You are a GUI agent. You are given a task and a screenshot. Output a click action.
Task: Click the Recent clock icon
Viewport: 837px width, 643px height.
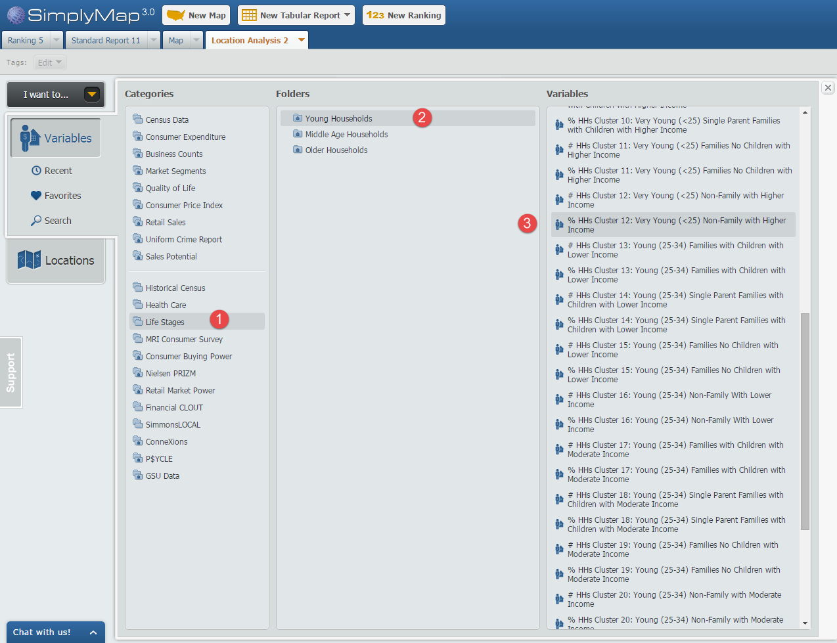pos(36,171)
